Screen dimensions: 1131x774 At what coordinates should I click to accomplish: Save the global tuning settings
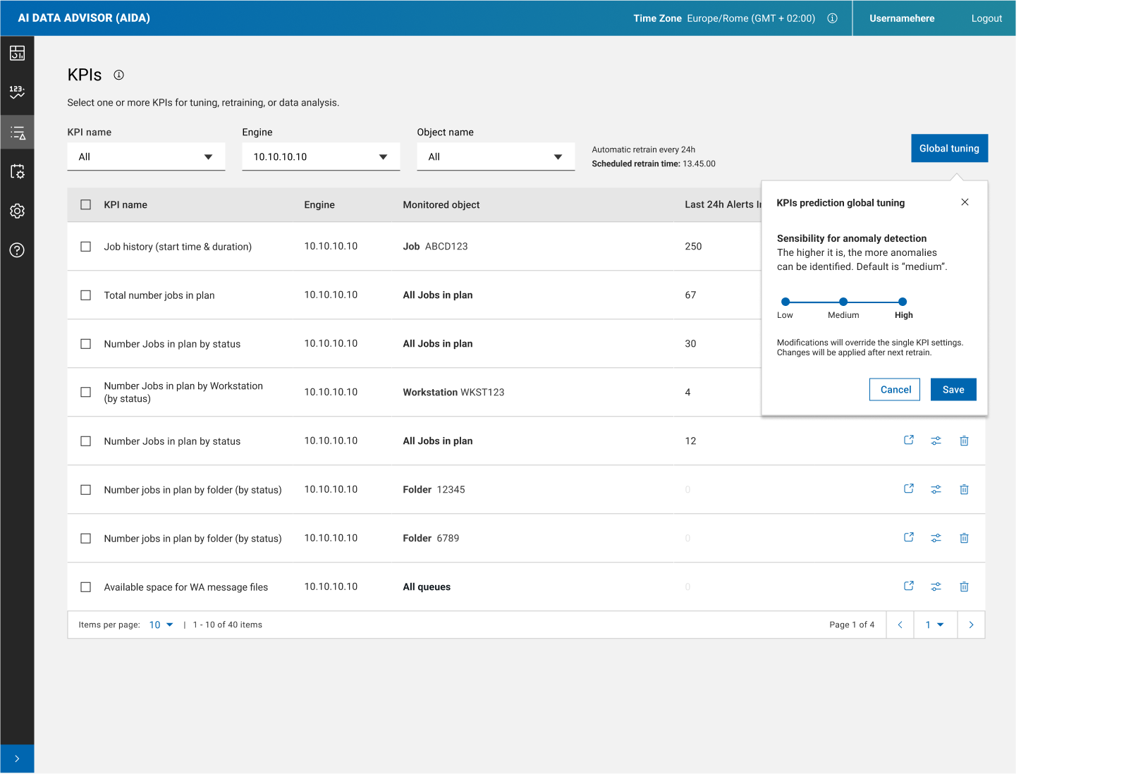point(953,390)
